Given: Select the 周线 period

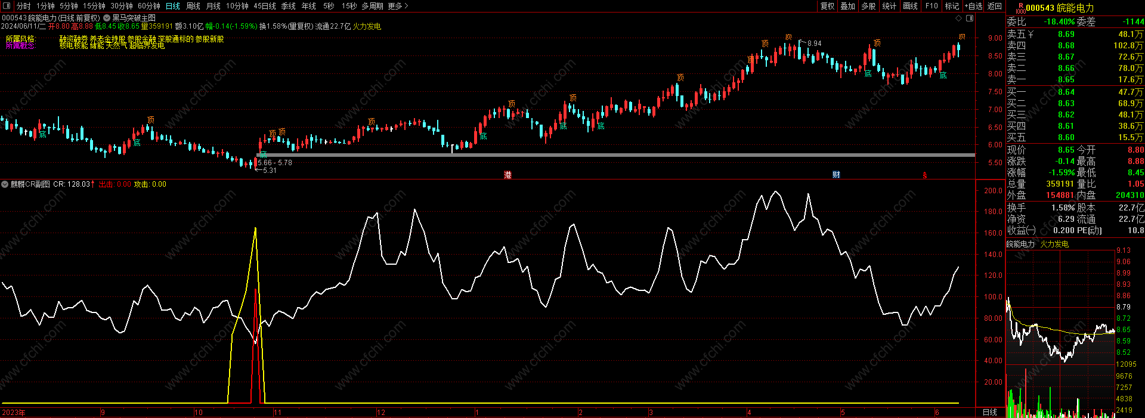Looking at the screenshot, I should click(193, 6).
